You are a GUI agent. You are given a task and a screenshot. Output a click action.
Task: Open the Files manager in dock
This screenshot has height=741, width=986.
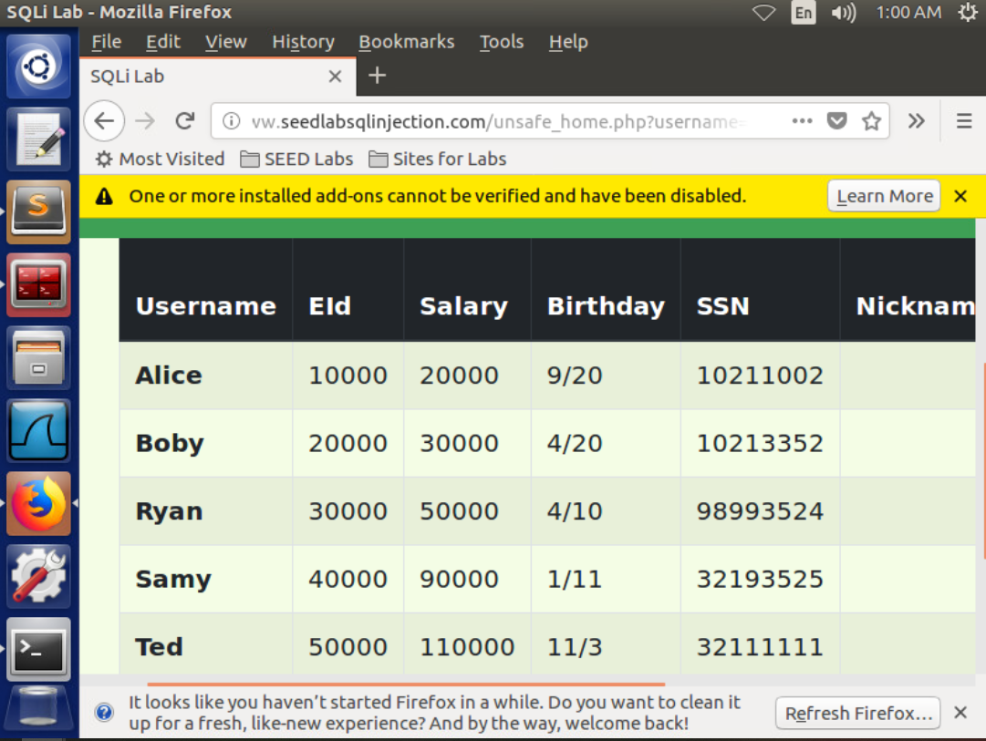pos(38,358)
